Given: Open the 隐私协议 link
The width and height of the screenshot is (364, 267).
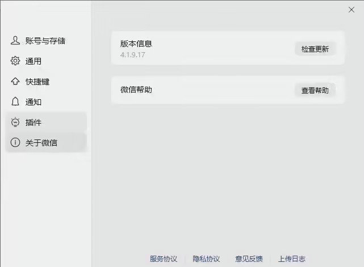Looking at the screenshot, I should [x=206, y=258].
